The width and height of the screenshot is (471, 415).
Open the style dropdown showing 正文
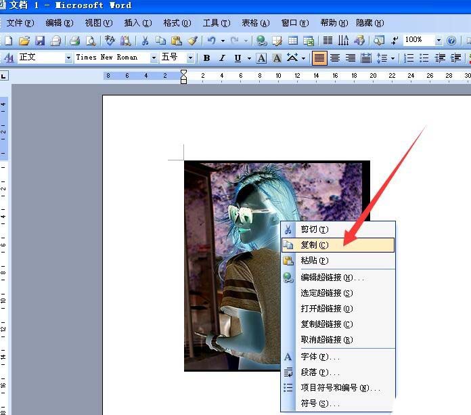pos(68,58)
